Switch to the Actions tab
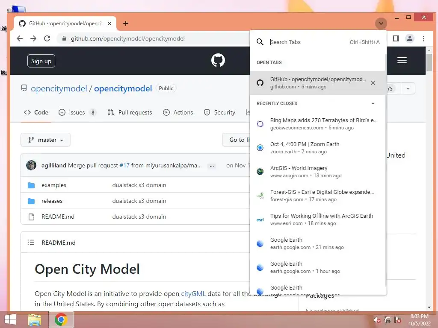 click(178, 112)
